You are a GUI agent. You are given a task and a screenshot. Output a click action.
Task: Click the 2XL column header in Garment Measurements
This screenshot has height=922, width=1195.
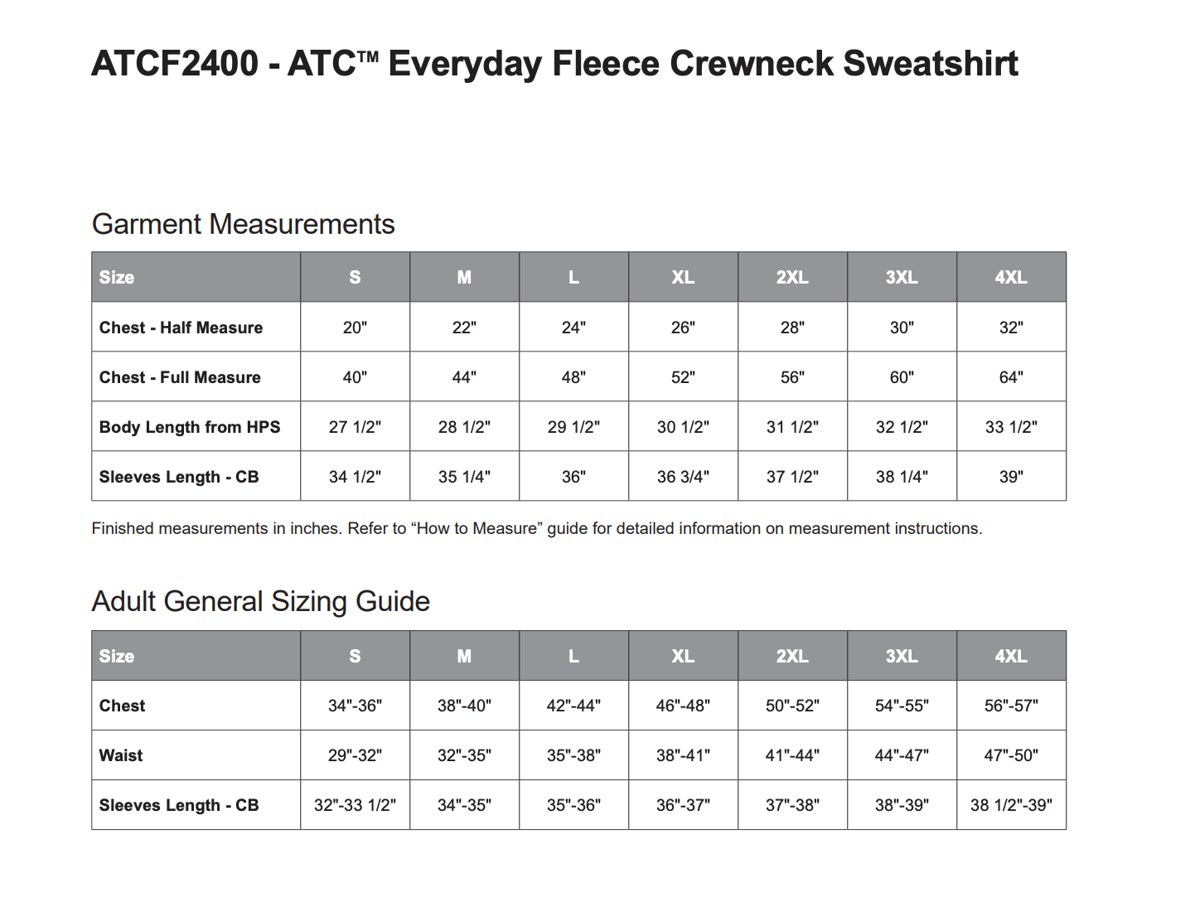point(791,277)
